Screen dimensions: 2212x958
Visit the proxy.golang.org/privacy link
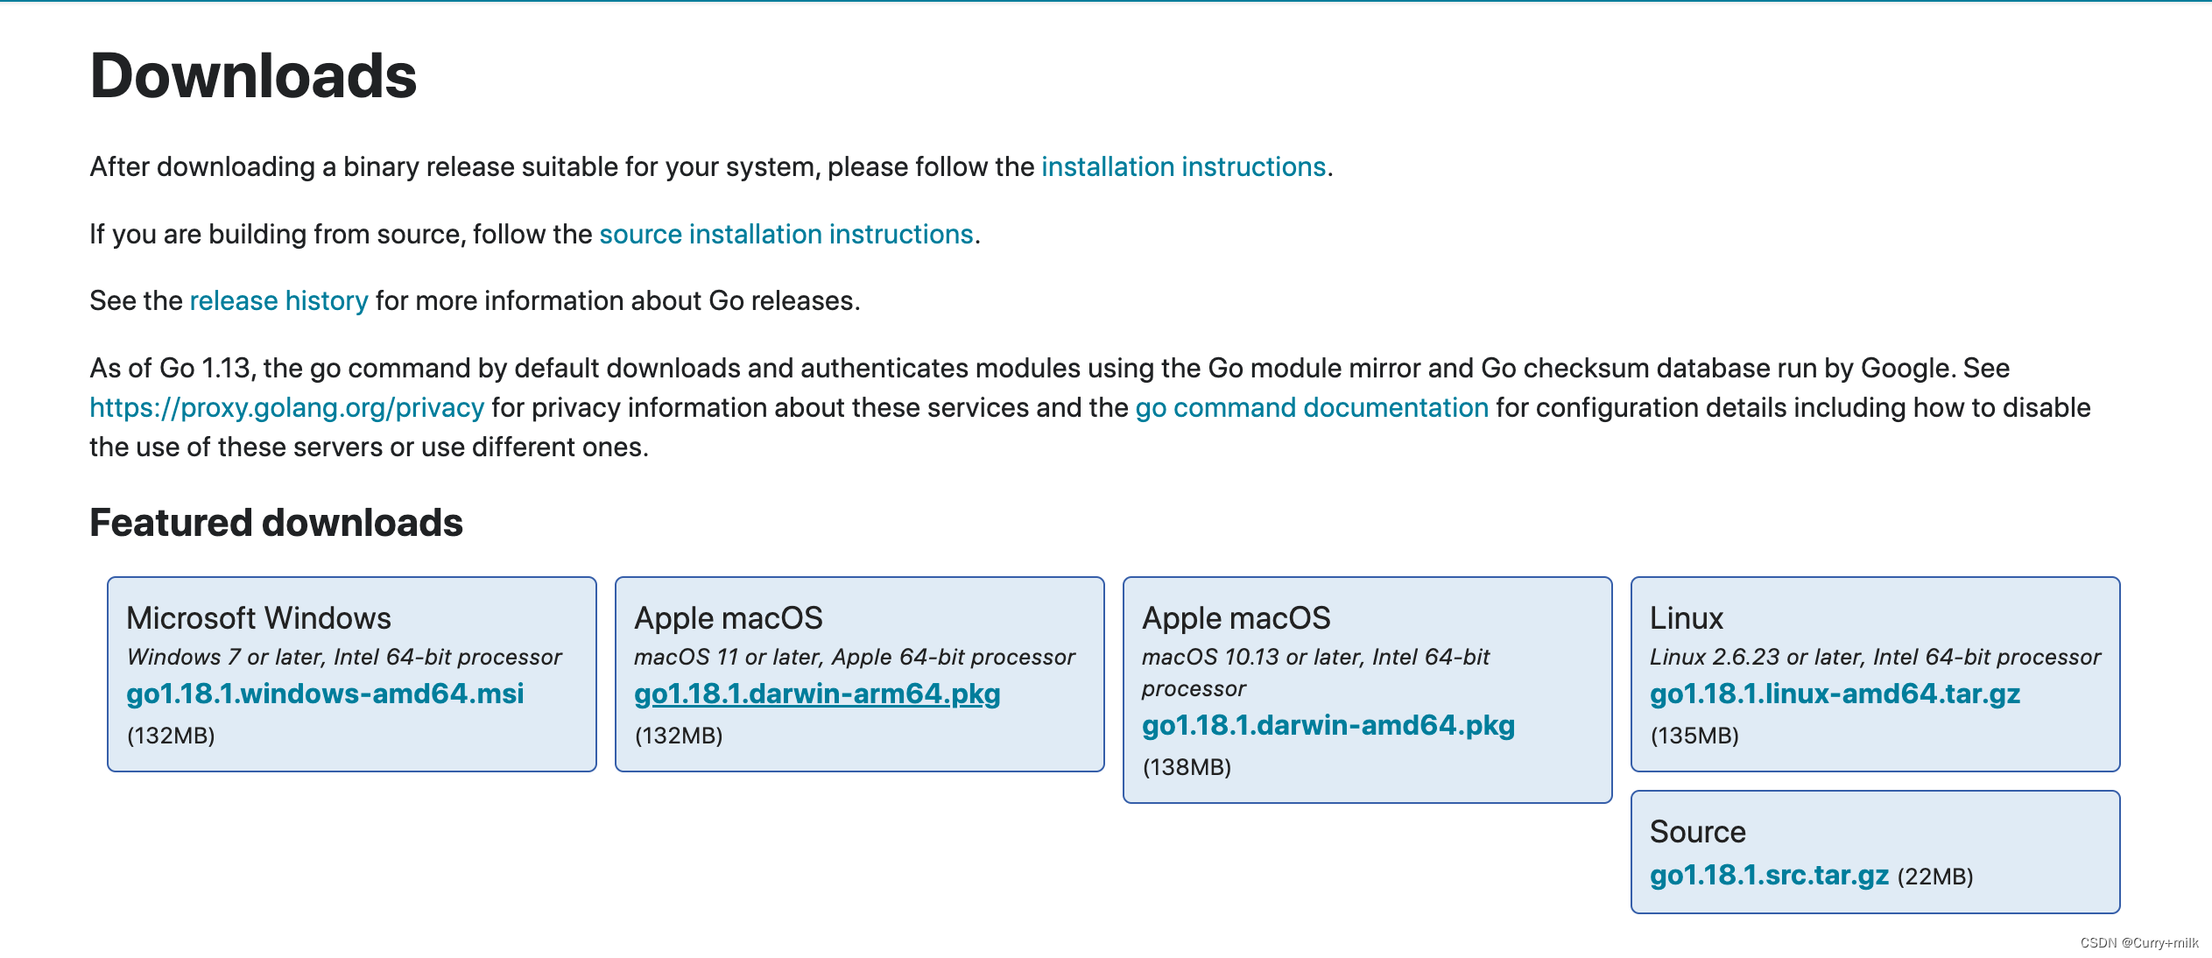coord(286,407)
